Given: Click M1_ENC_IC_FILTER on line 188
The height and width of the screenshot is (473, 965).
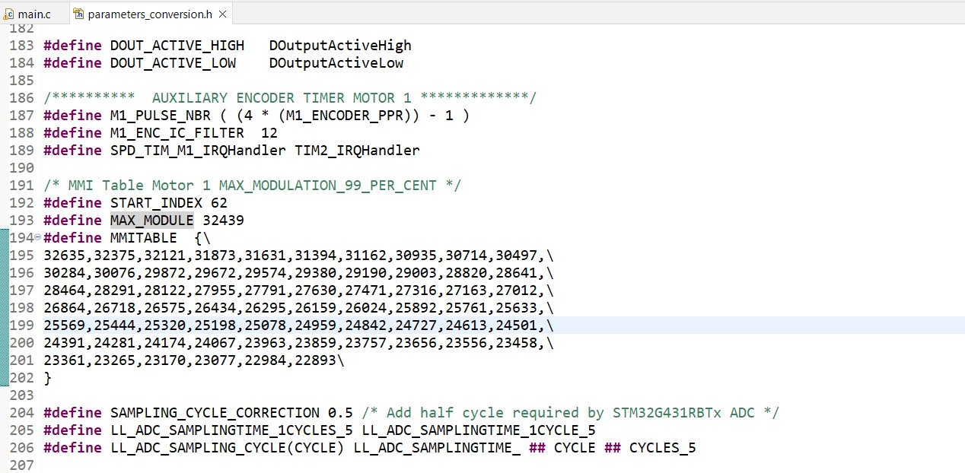Looking at the screenshot, I should (x=177, y=132).
